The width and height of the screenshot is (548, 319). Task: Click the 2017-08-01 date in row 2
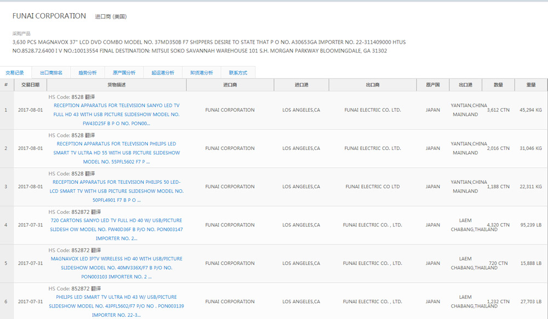[x=30, y=148]
